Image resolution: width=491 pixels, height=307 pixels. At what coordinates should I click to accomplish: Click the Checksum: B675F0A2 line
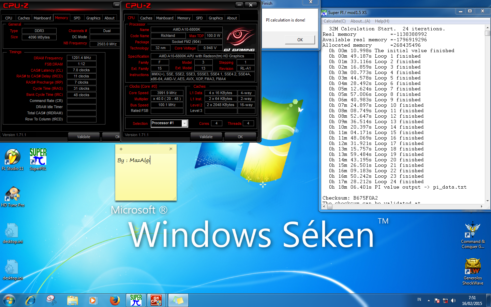[x=350, y=198]
